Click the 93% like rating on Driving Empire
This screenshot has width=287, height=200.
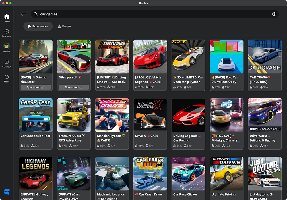(x=101, y=87)
